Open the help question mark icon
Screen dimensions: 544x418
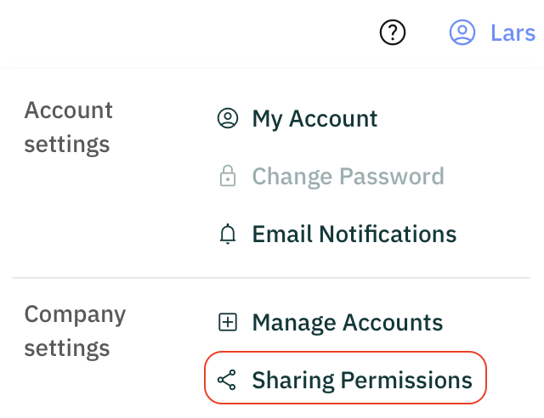click(x=392, y=33)
